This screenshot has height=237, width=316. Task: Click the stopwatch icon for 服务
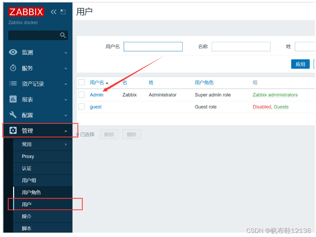[x=13, y=68]
